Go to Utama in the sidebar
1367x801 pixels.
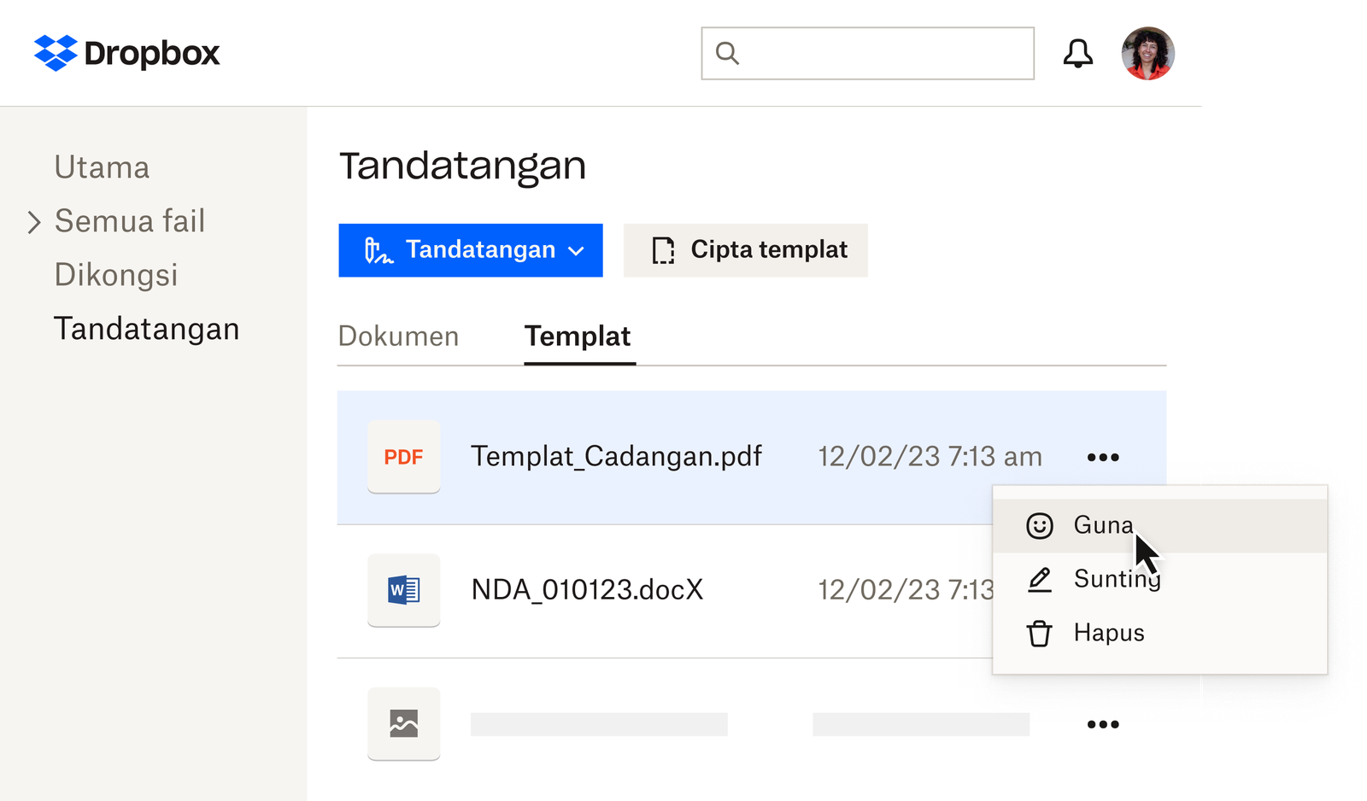[102, 167]
